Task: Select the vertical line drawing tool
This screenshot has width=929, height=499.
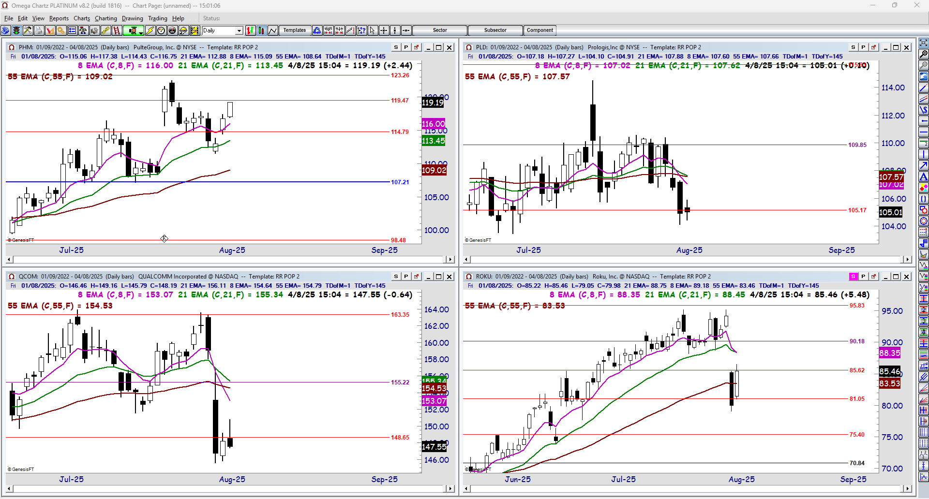Action: [923, 154]
